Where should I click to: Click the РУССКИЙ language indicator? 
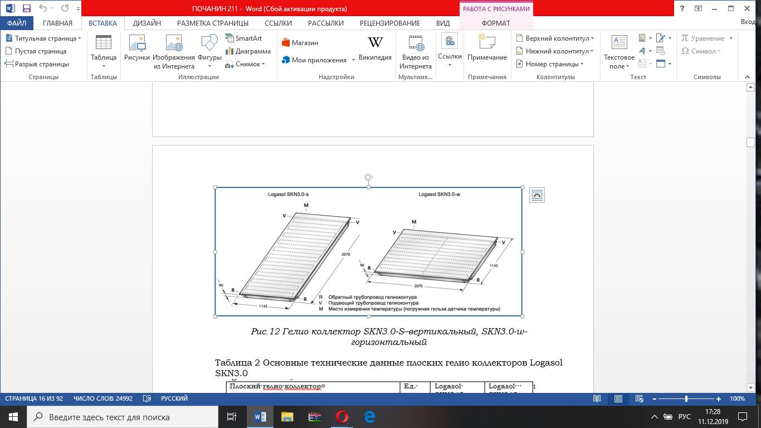(x=174, y=399)
